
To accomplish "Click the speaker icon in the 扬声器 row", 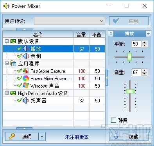I will pos(26,100).
